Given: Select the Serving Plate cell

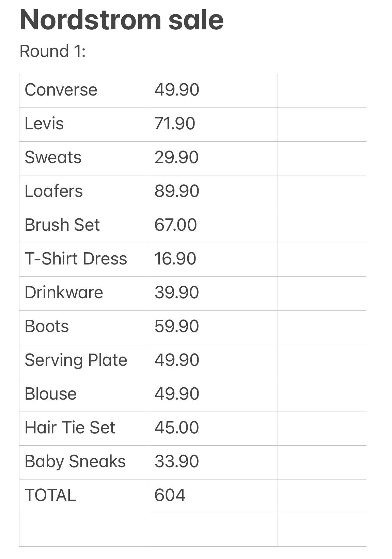Looking at the screenshot, I should click(84, 361).
